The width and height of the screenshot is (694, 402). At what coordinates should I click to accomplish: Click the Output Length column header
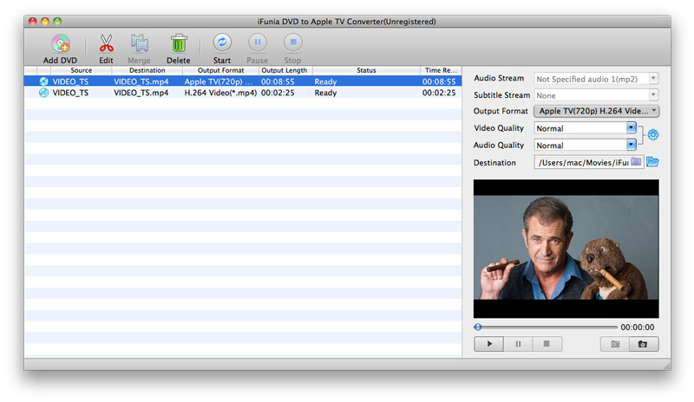tap(285, 70)
